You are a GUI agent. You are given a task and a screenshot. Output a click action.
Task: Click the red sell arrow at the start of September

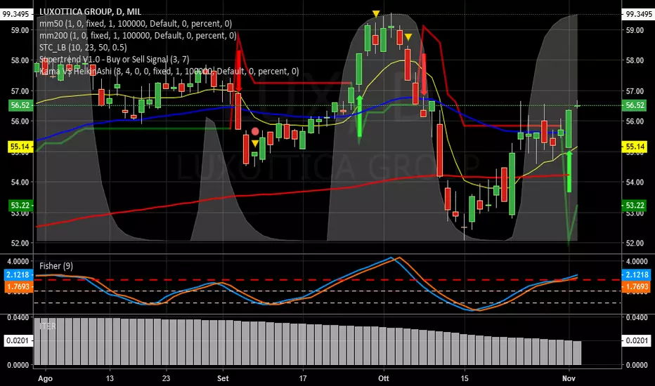238,71
